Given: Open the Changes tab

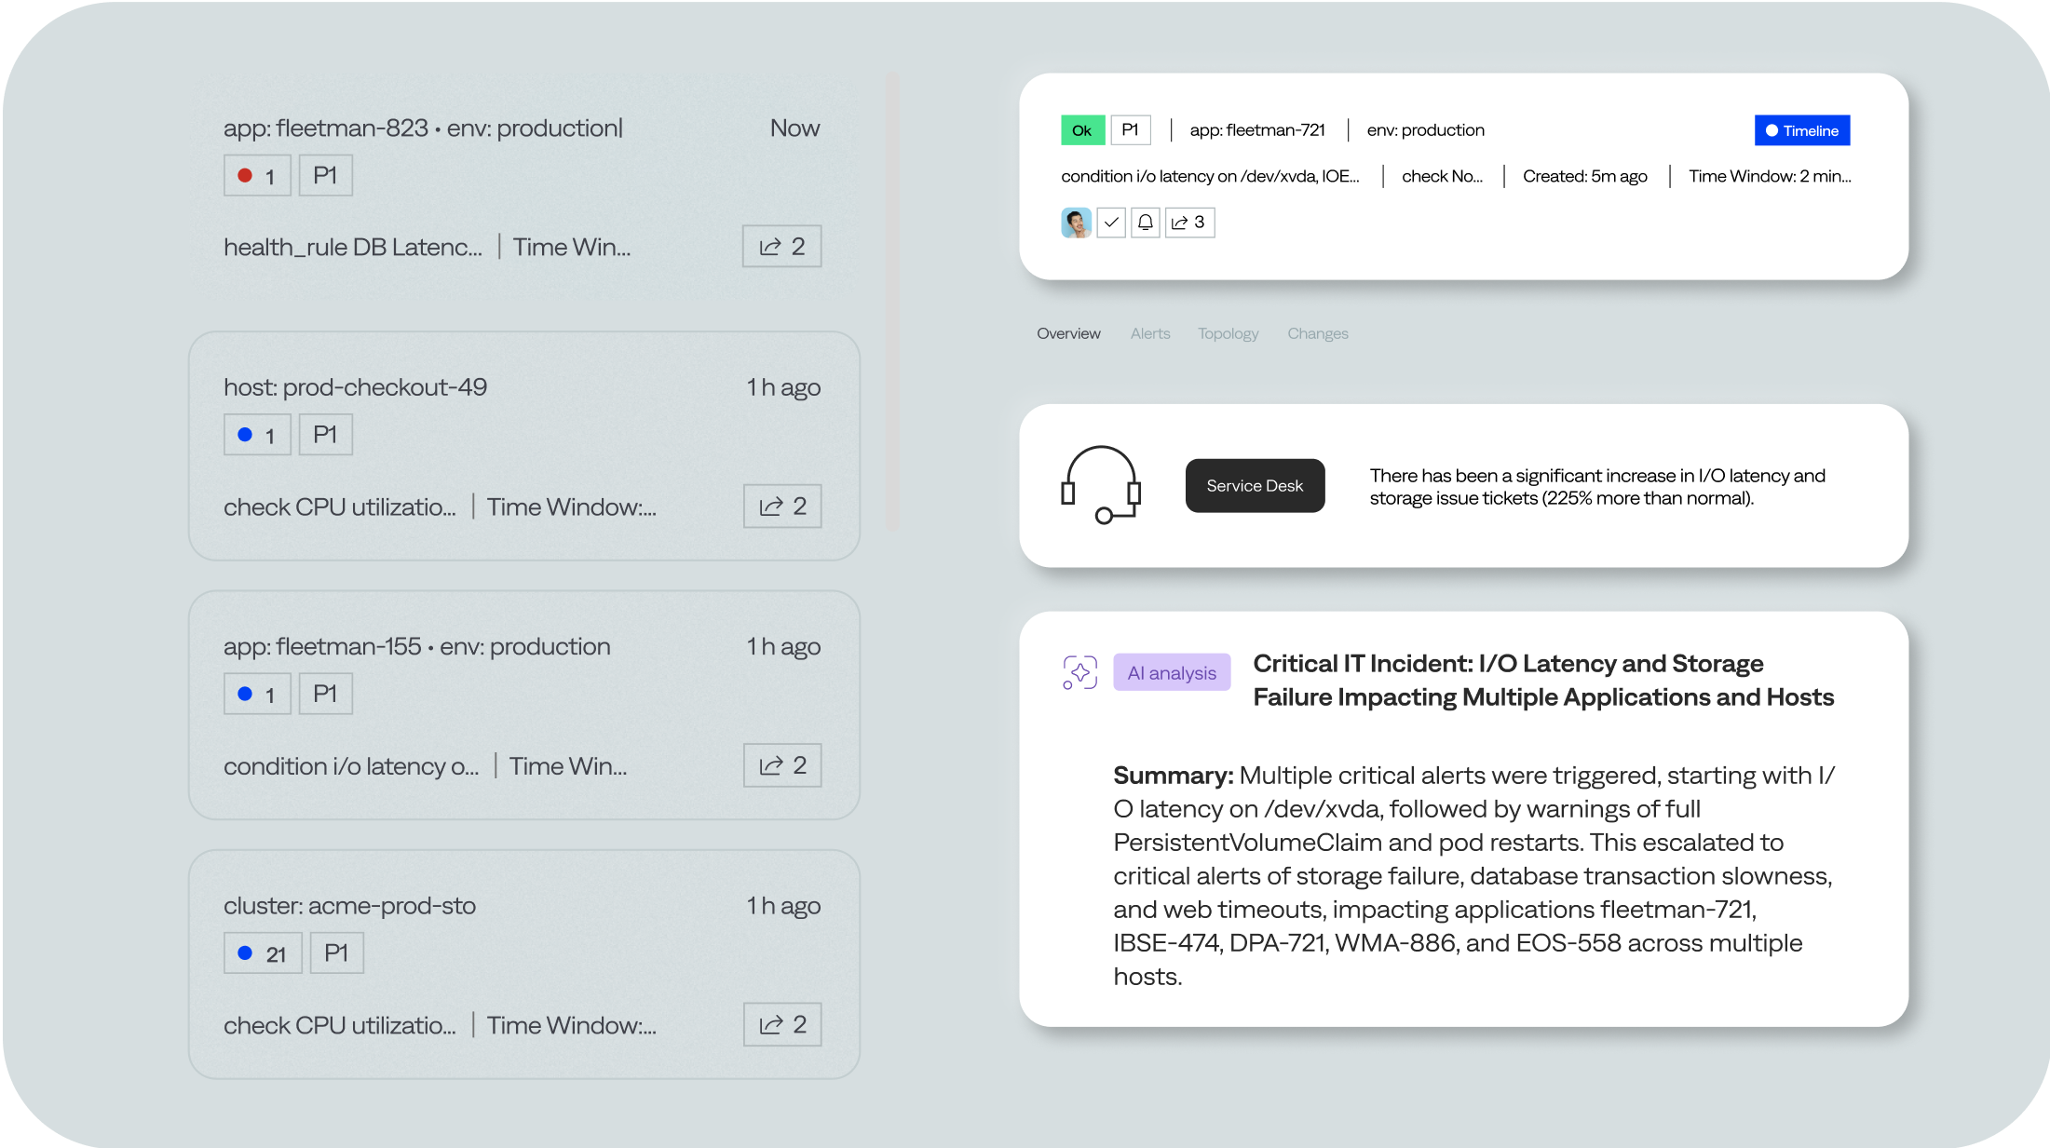Looking at the screenshot, I should [1318, 333].
